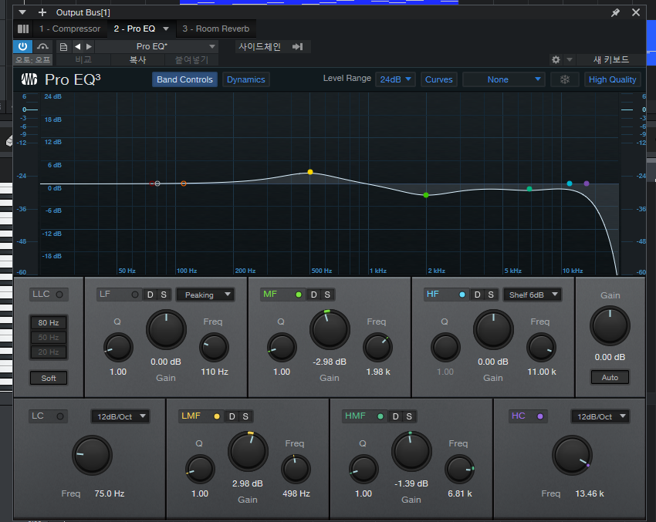The height and width of the screenshot is (522, 656).
Task: Solo the MF band with S button
Action: coord(327,295)
